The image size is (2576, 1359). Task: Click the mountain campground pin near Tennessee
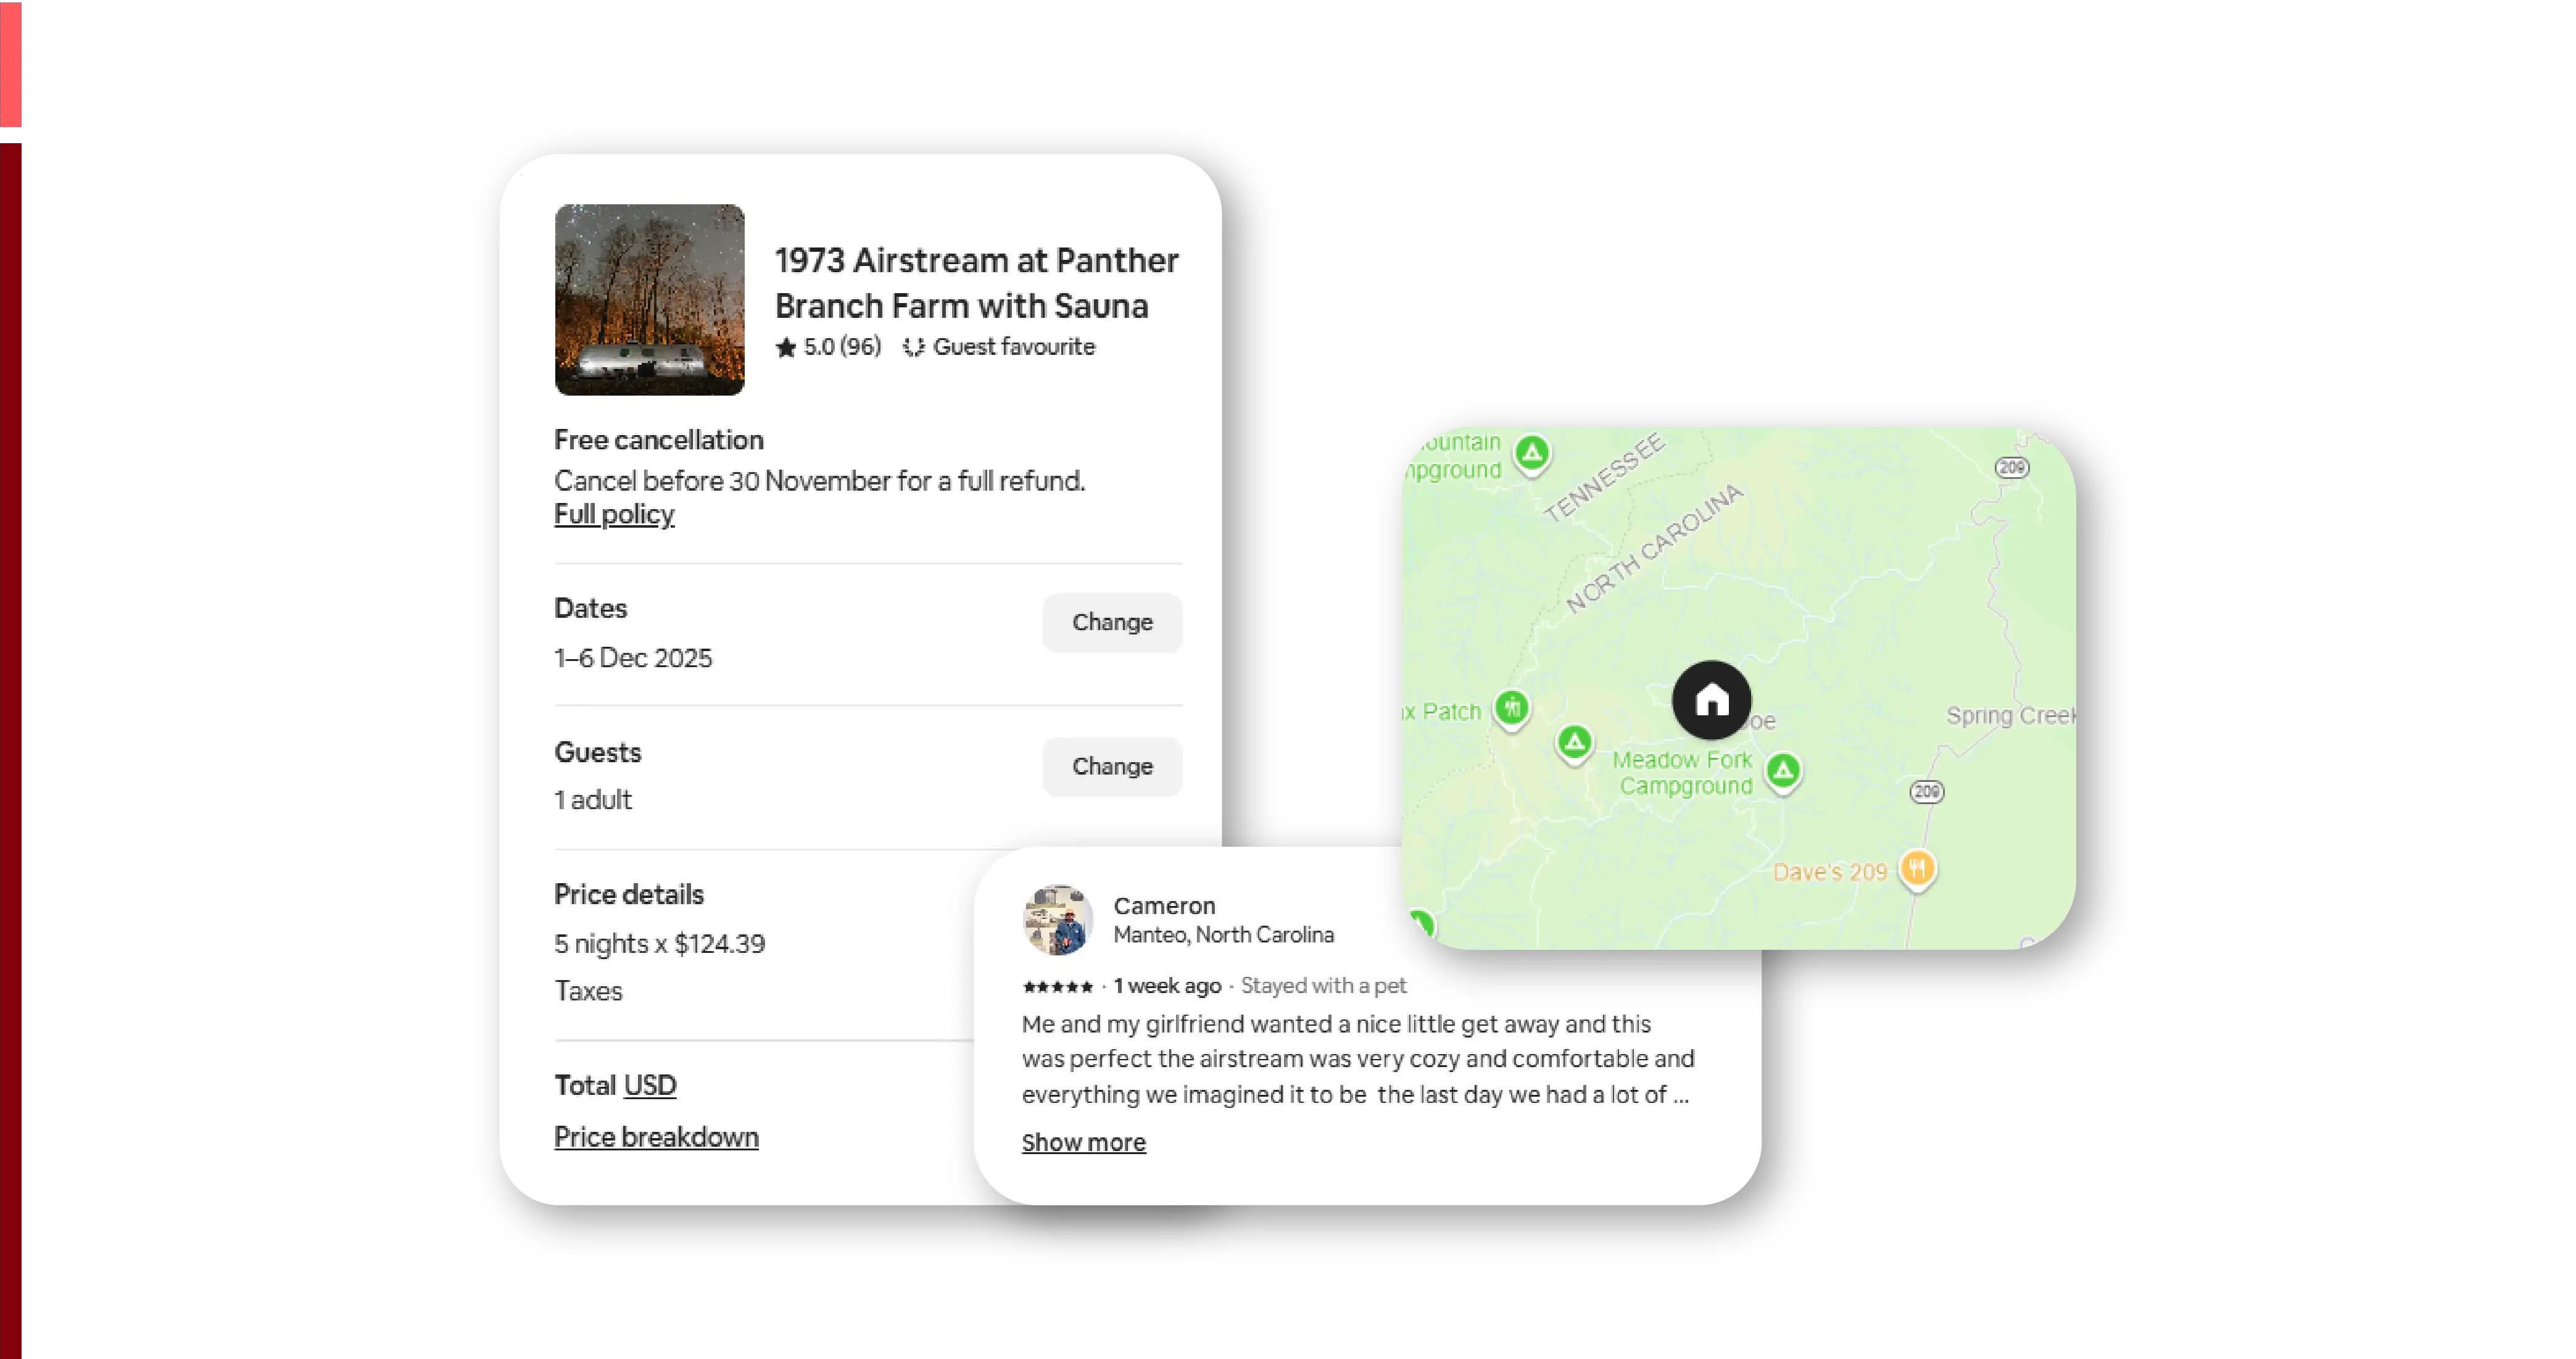click(1532, 454)
